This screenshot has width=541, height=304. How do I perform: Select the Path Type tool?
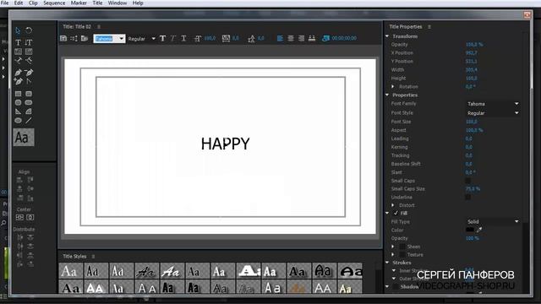[18, 60]
